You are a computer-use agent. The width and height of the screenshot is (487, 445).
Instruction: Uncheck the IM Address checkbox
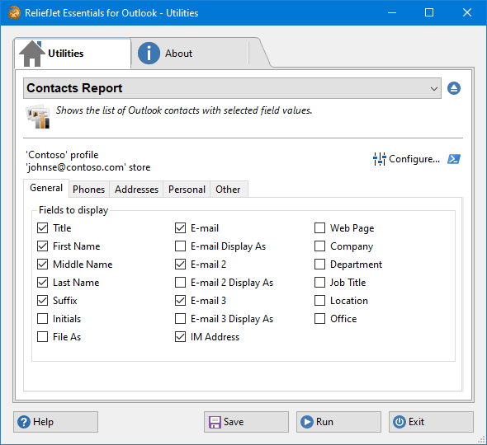[x=181, y=337]
